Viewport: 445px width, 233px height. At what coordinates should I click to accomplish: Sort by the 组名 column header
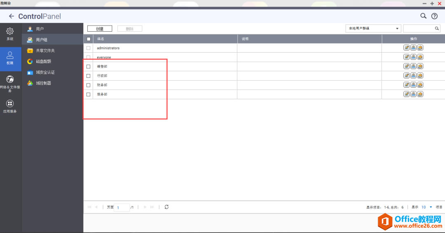point(165,39)
